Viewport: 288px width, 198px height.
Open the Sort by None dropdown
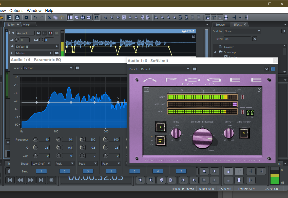coord(242,31)
